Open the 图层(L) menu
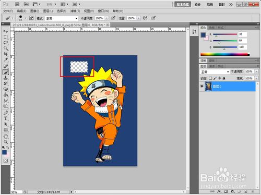Screen dimensions: 261x195 click(x=48, y=11)
